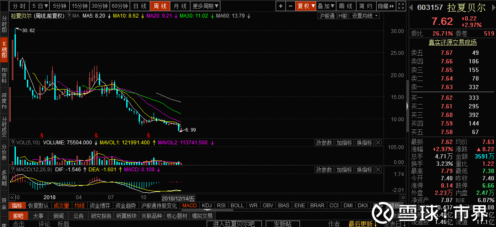
Task: Expand the right-side panel collapse handle
Action: pos(407,106)
